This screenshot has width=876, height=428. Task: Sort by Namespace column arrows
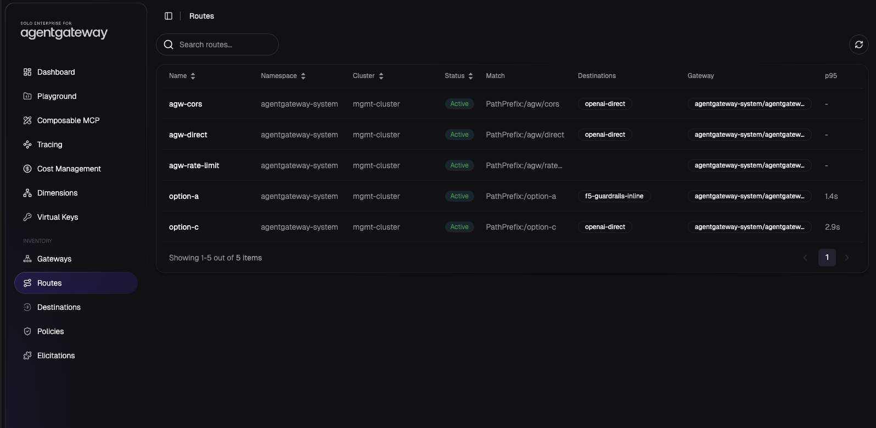303,76
